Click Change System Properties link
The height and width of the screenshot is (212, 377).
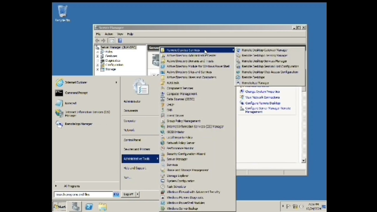pos(262,92)
